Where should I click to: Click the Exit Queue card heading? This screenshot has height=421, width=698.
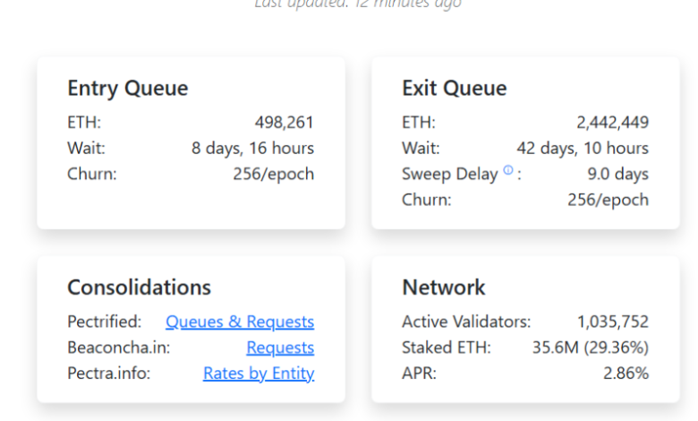pos(455,89)
